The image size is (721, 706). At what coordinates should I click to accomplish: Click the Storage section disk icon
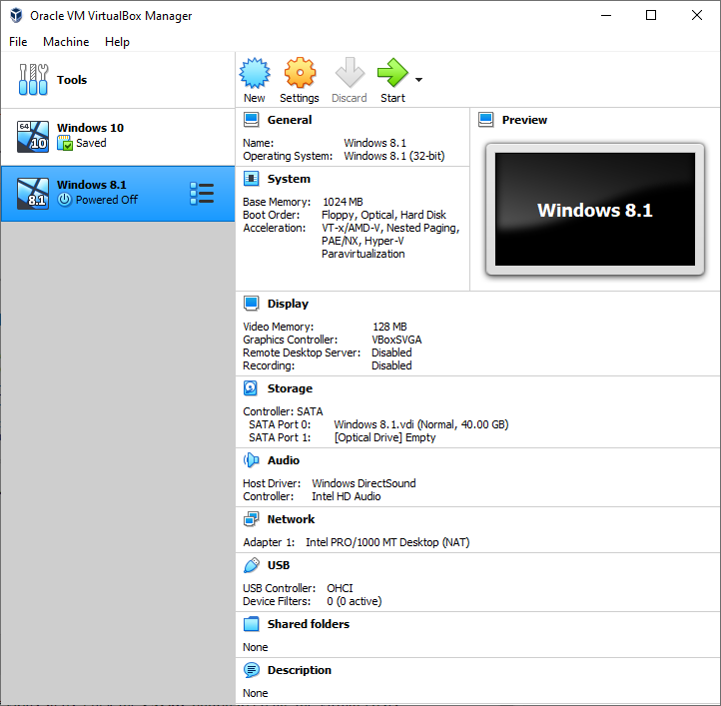tap(251, 388)
